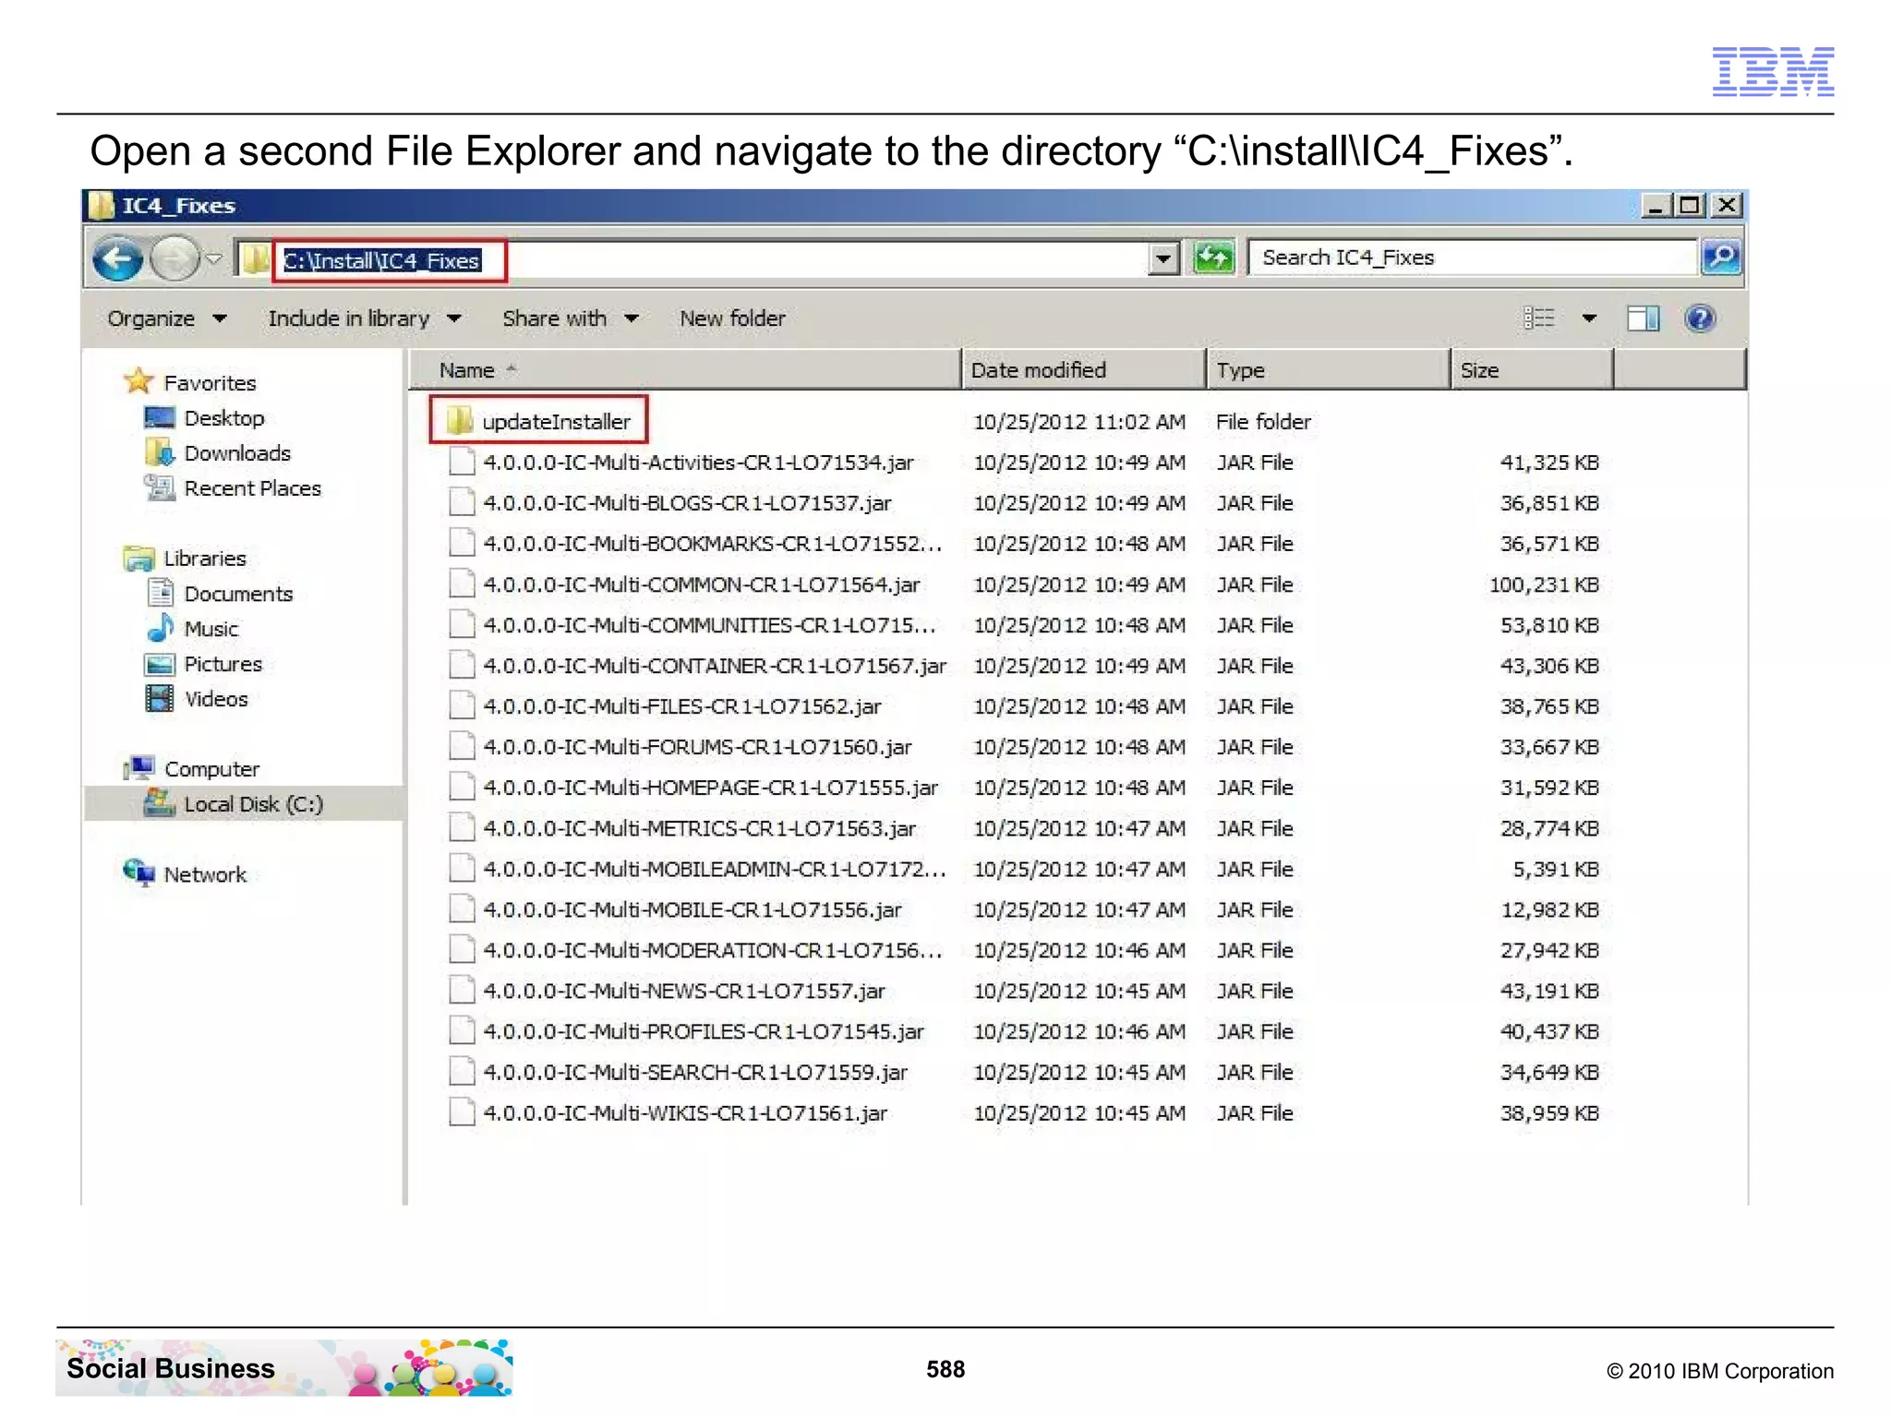Image resolution: width=1891 pixels, height=1418 pixels.
Task: Select the COMMUNITIES-CR1 jar file icon
Action: click(462, 624)
